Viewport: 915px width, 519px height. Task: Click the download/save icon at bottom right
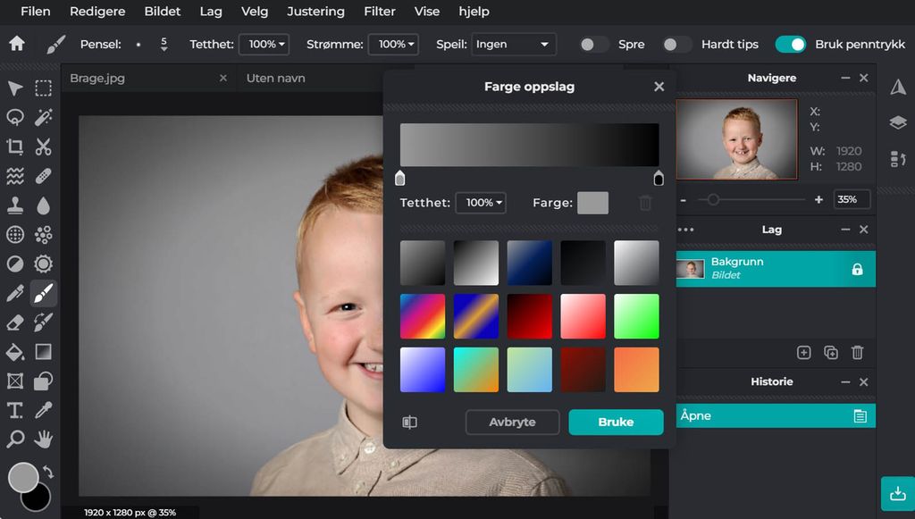tap(897, 493)
